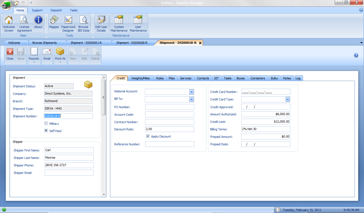Switch to the Weights/Miles tab
This screenshot has width=364, height=213.
(x=140, y=78)
